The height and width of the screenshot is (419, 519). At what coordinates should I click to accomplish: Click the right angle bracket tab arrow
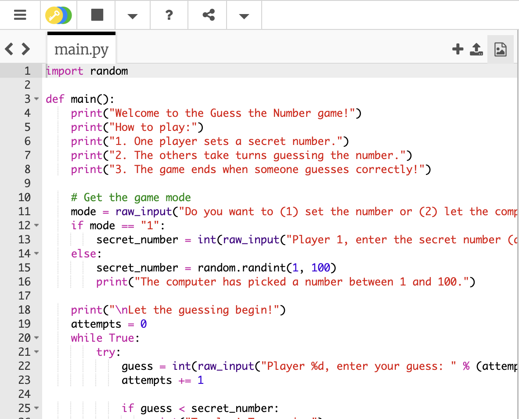coord(25,49)
